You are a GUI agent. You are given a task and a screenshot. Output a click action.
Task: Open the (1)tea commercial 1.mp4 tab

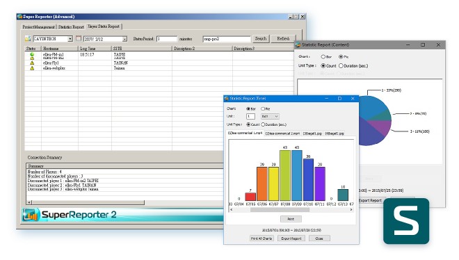(245, 133)
